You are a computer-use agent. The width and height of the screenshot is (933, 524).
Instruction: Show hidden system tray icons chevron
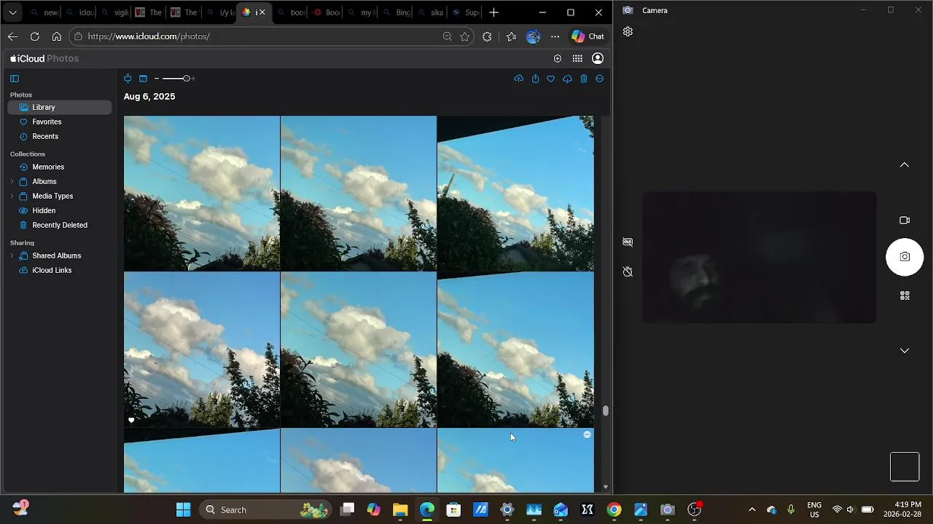(752, 509)
